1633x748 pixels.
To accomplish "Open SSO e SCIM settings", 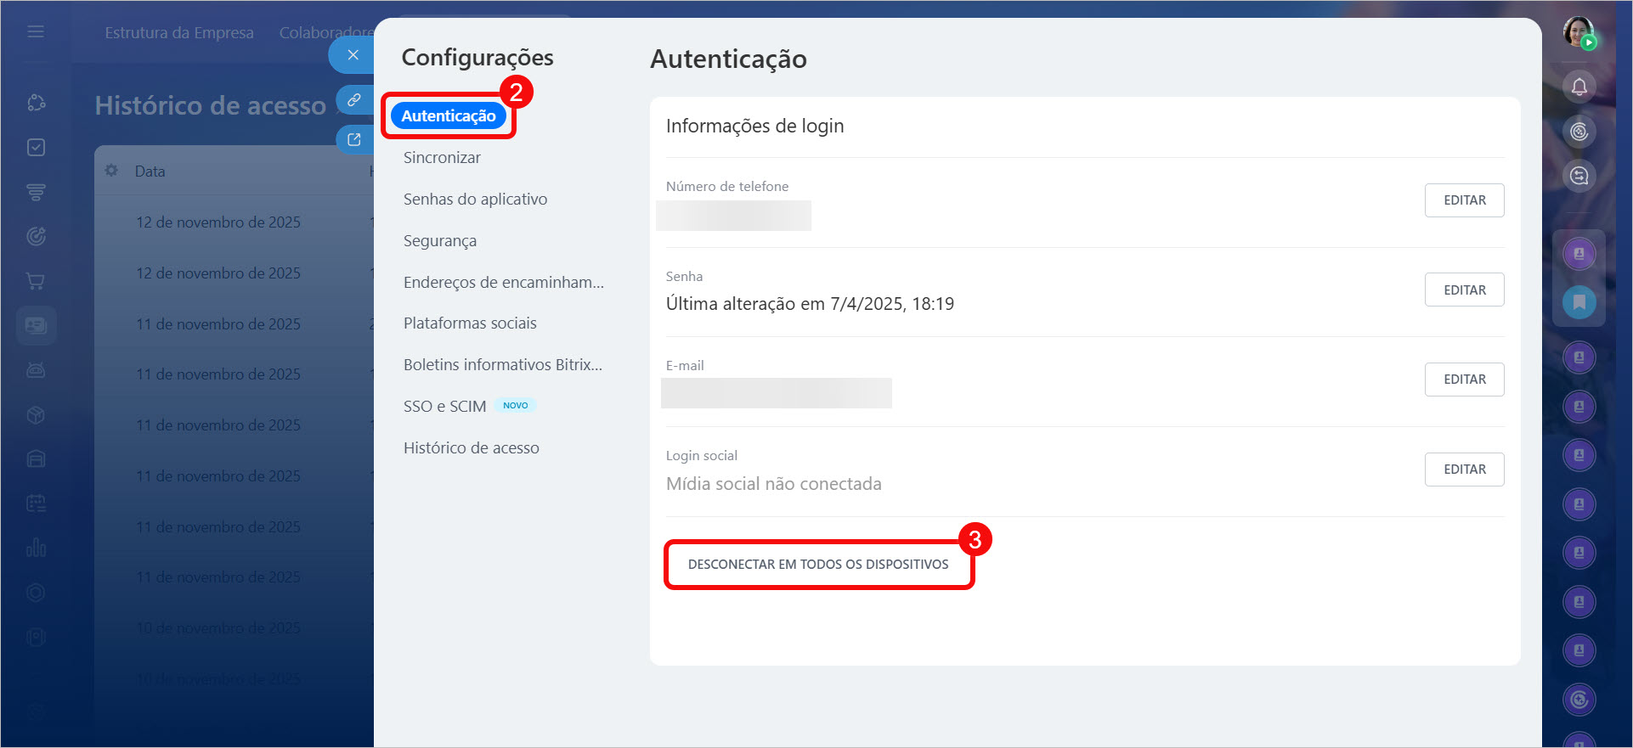I will pos(444,407).
